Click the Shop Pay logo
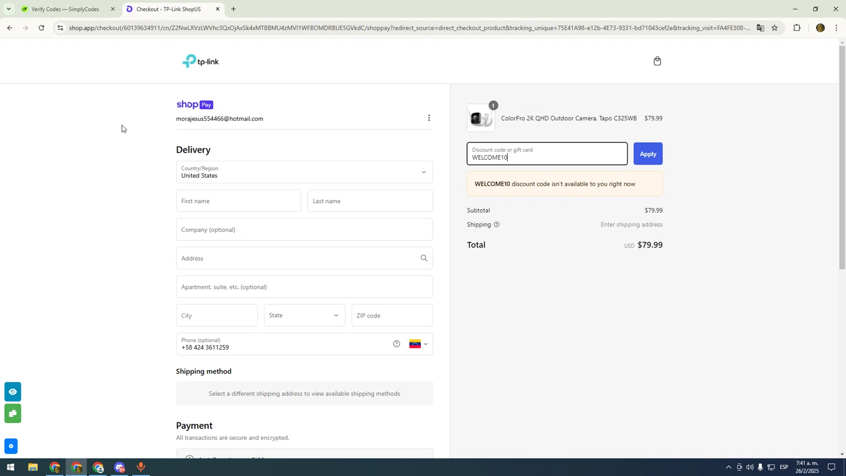 pos(195,105)
